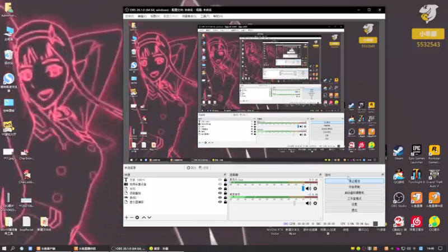
Task: Open Torchlight II desktop icon
Action: coord(417,176)
